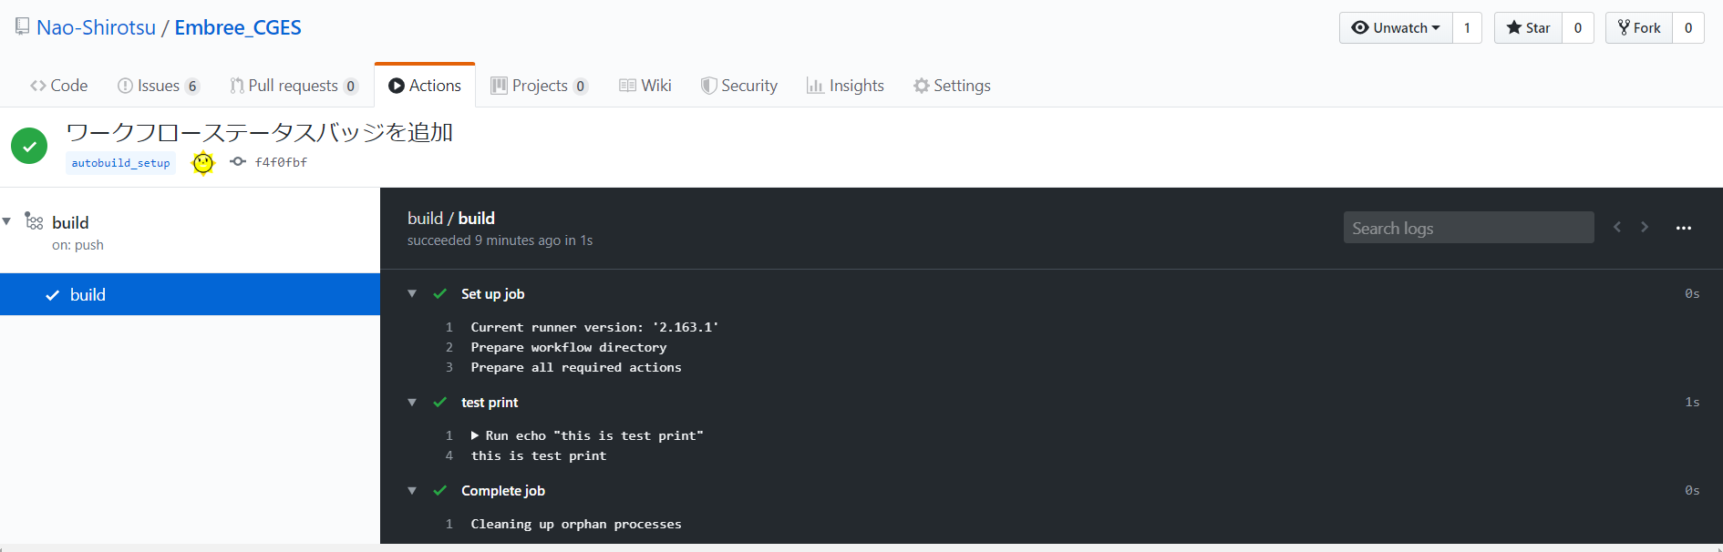Switch to the Projects tab
1723x552 pixels.
point(540,86)
